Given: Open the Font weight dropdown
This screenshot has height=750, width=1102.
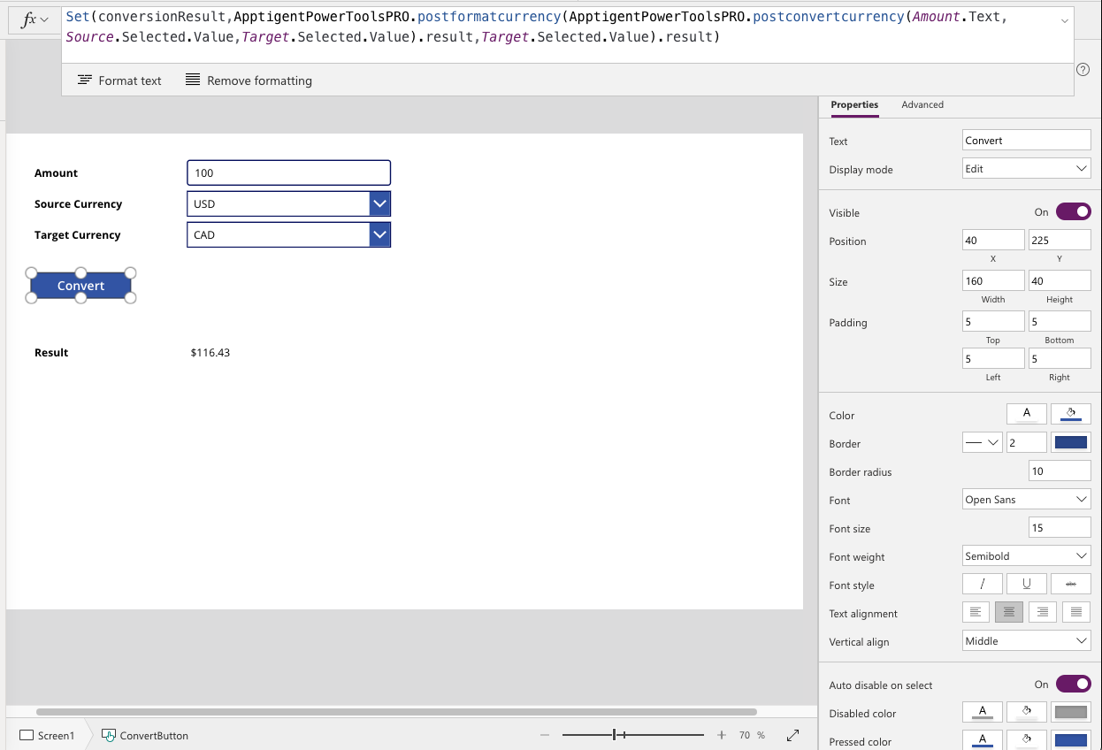Looking at the screenshot, I should tap(1027, 555).
